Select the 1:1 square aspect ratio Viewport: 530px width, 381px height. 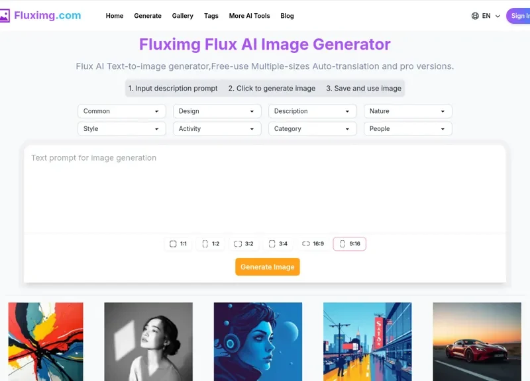[x=178, y=244]
